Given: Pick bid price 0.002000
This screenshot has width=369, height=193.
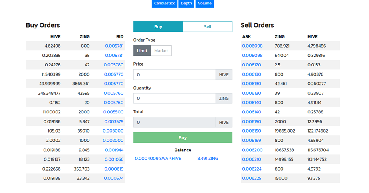Looking at the screenshot, I should pos(113,140).
